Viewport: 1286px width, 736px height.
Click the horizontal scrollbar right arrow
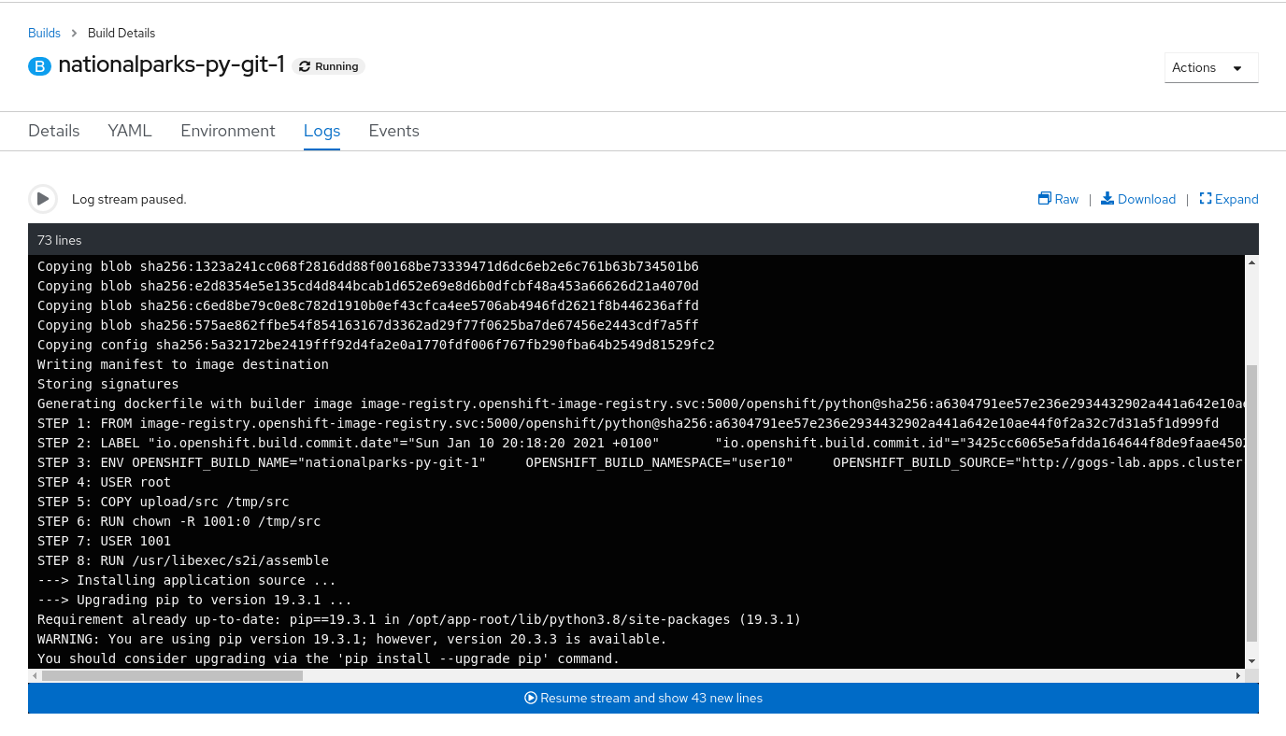1238,675
